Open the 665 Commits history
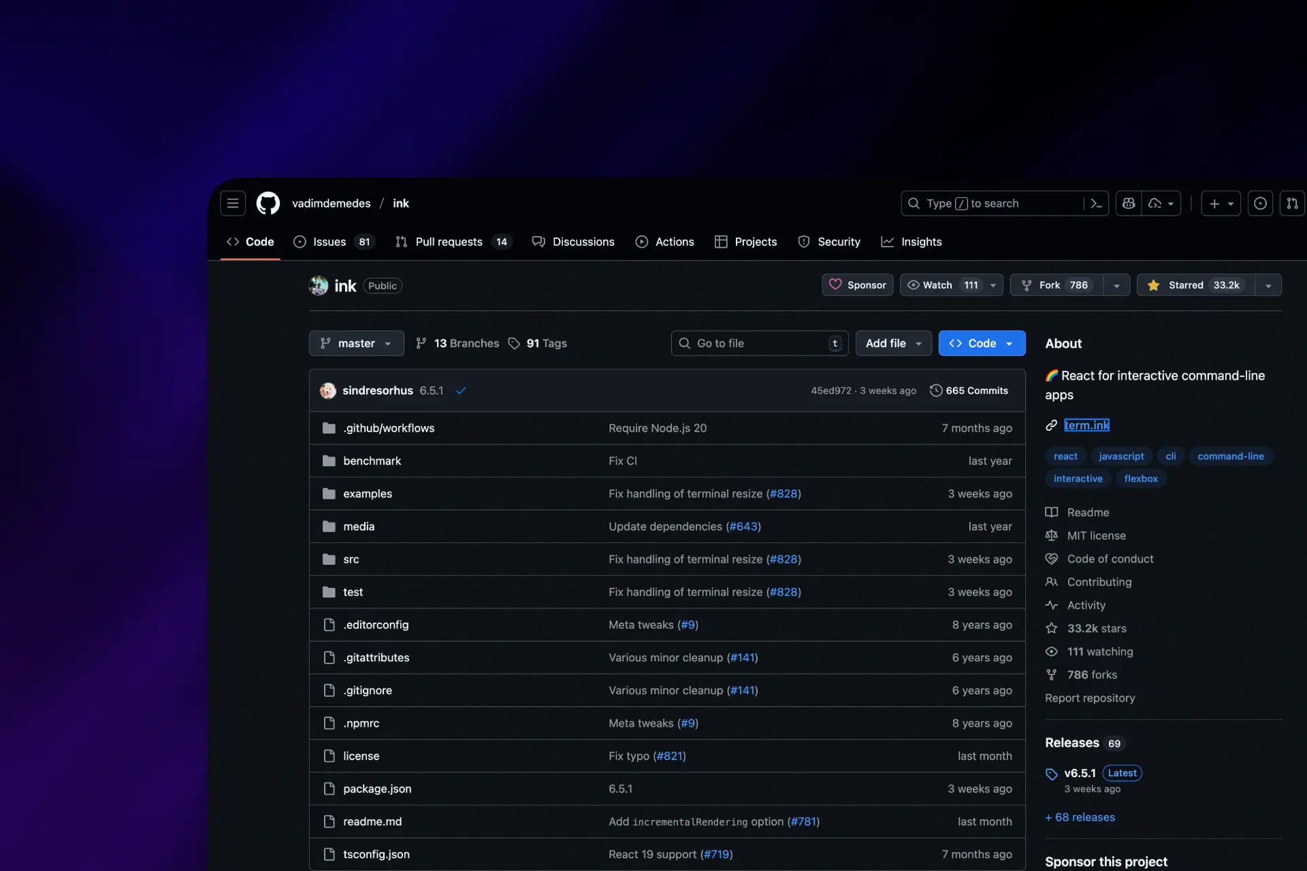The height and width of the screenshot is (871, 1307). pyautogui.click(x=969, y=391)
